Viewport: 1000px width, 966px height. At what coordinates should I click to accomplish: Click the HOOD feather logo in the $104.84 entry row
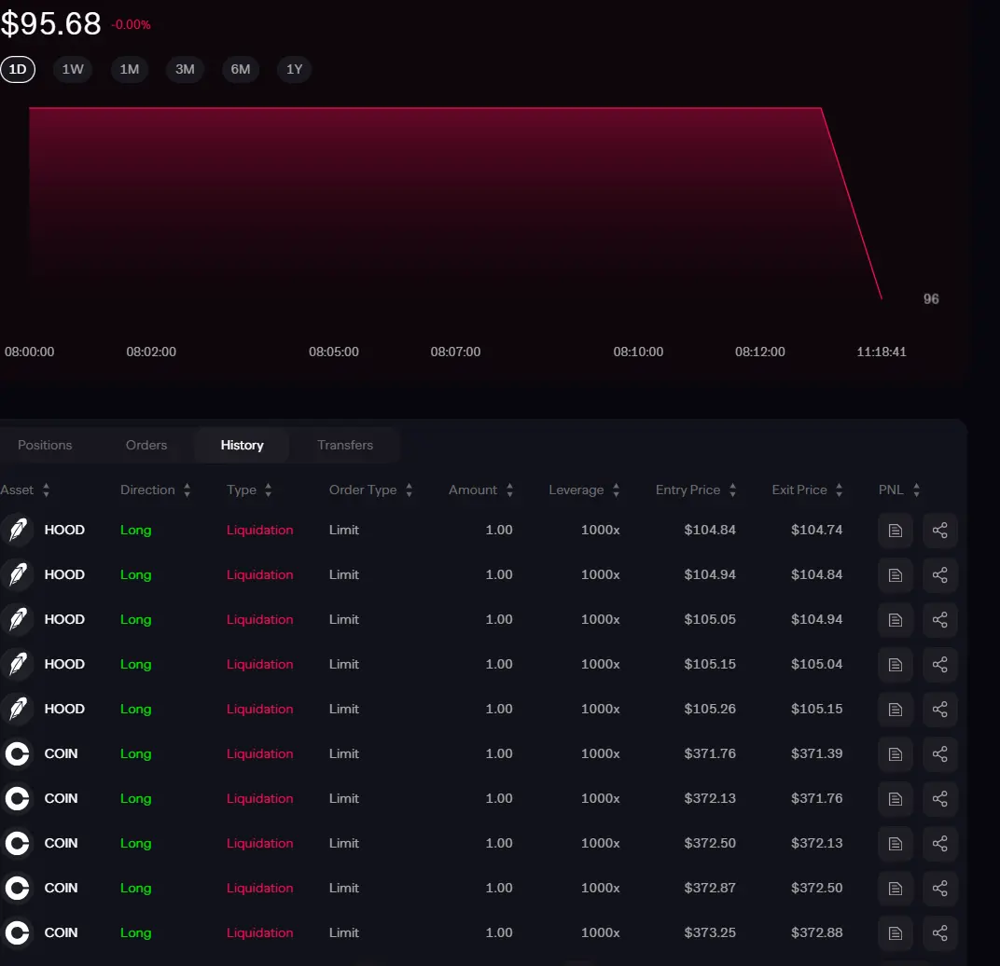tap(17, 530)
